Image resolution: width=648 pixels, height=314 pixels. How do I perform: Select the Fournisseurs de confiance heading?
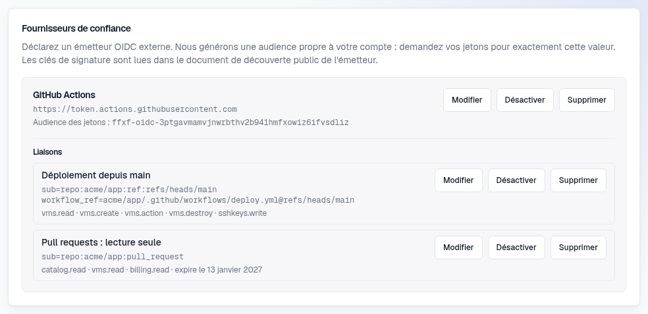pos(76,28)
